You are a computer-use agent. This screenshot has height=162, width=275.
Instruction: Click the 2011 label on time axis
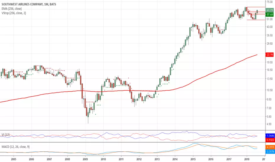(121, 159)
